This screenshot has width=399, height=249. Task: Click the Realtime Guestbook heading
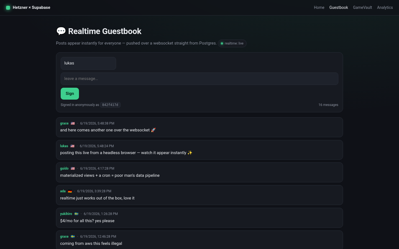coord(105,31)
